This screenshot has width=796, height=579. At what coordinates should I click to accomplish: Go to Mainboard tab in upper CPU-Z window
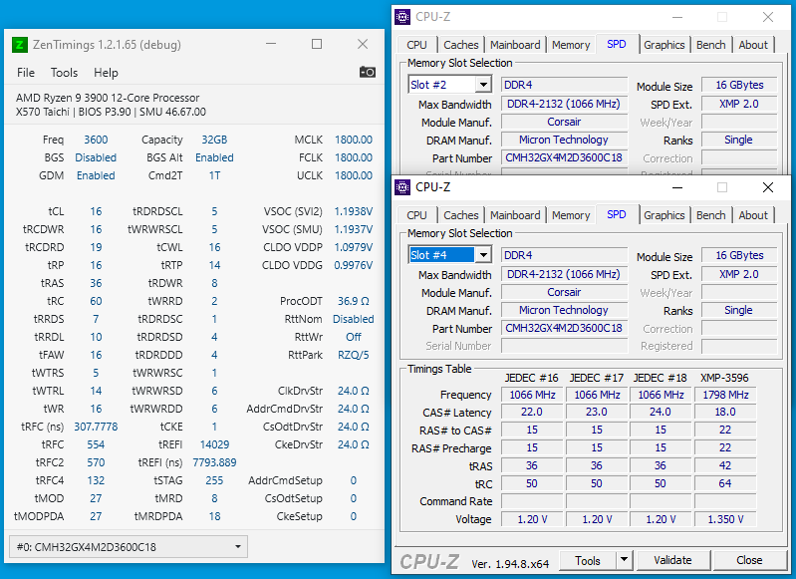tap(515, 45)
